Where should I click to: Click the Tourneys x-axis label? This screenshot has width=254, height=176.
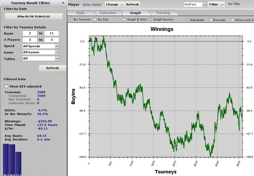coord(166,172)
